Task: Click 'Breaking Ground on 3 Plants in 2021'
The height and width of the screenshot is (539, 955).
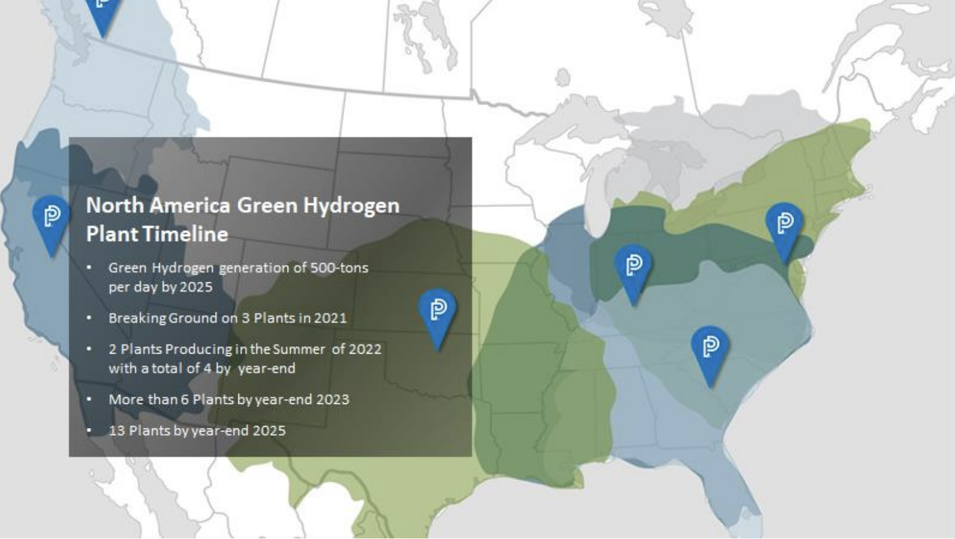Action: coord(227,318)
